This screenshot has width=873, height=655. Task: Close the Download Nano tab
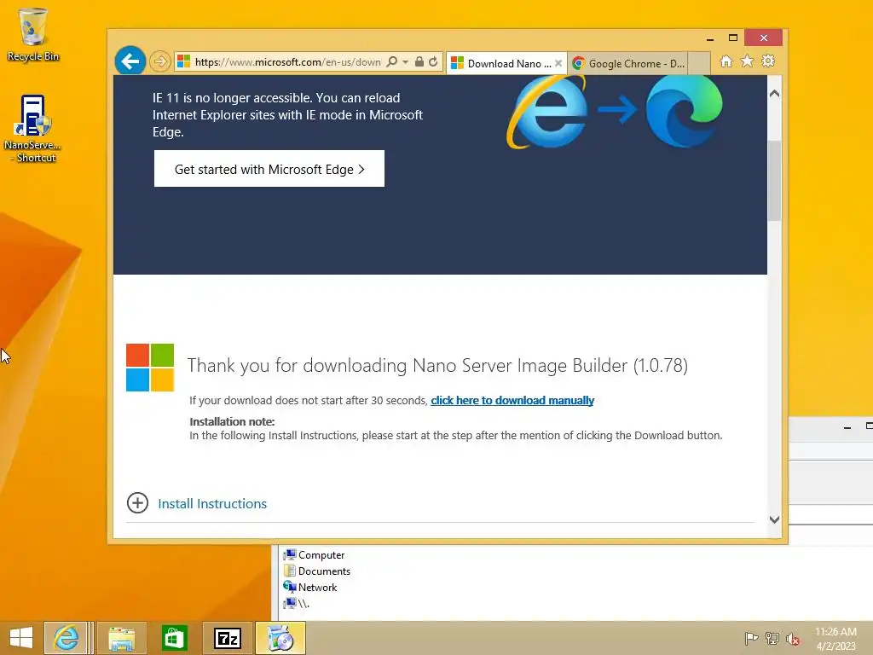tap(558, 63)
